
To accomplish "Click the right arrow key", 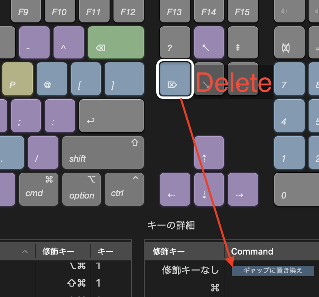I will [243, 189].
